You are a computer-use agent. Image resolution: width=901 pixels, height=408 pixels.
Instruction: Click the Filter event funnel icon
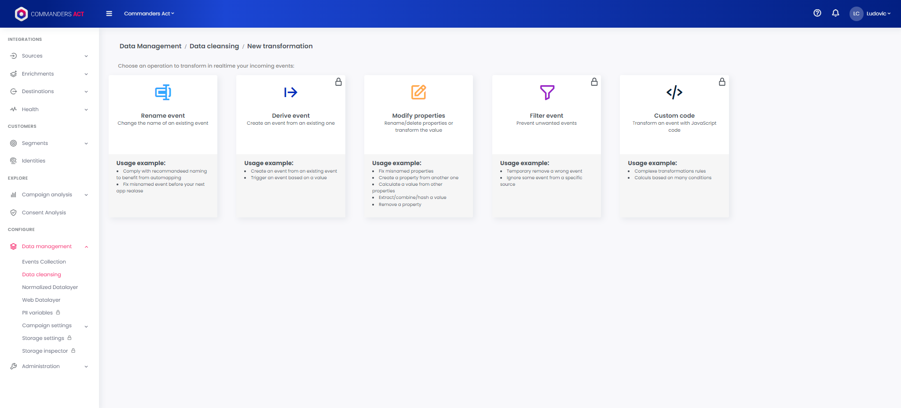tap(547, 92)
